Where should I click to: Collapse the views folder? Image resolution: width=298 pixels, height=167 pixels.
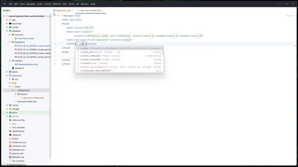tap(10, 87)
